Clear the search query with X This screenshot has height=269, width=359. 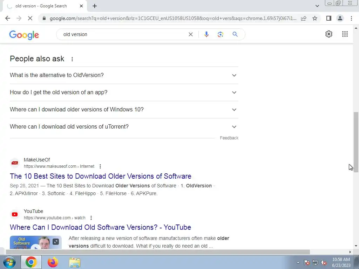click(190, 34)
